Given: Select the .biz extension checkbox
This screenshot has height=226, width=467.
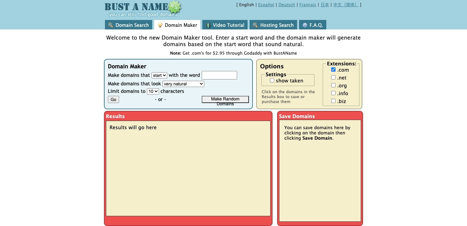Looking at the screenshot, I should coord(333,101).
